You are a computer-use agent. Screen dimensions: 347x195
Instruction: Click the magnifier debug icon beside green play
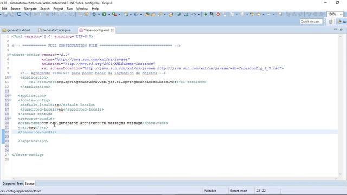(x=212, y=15)
